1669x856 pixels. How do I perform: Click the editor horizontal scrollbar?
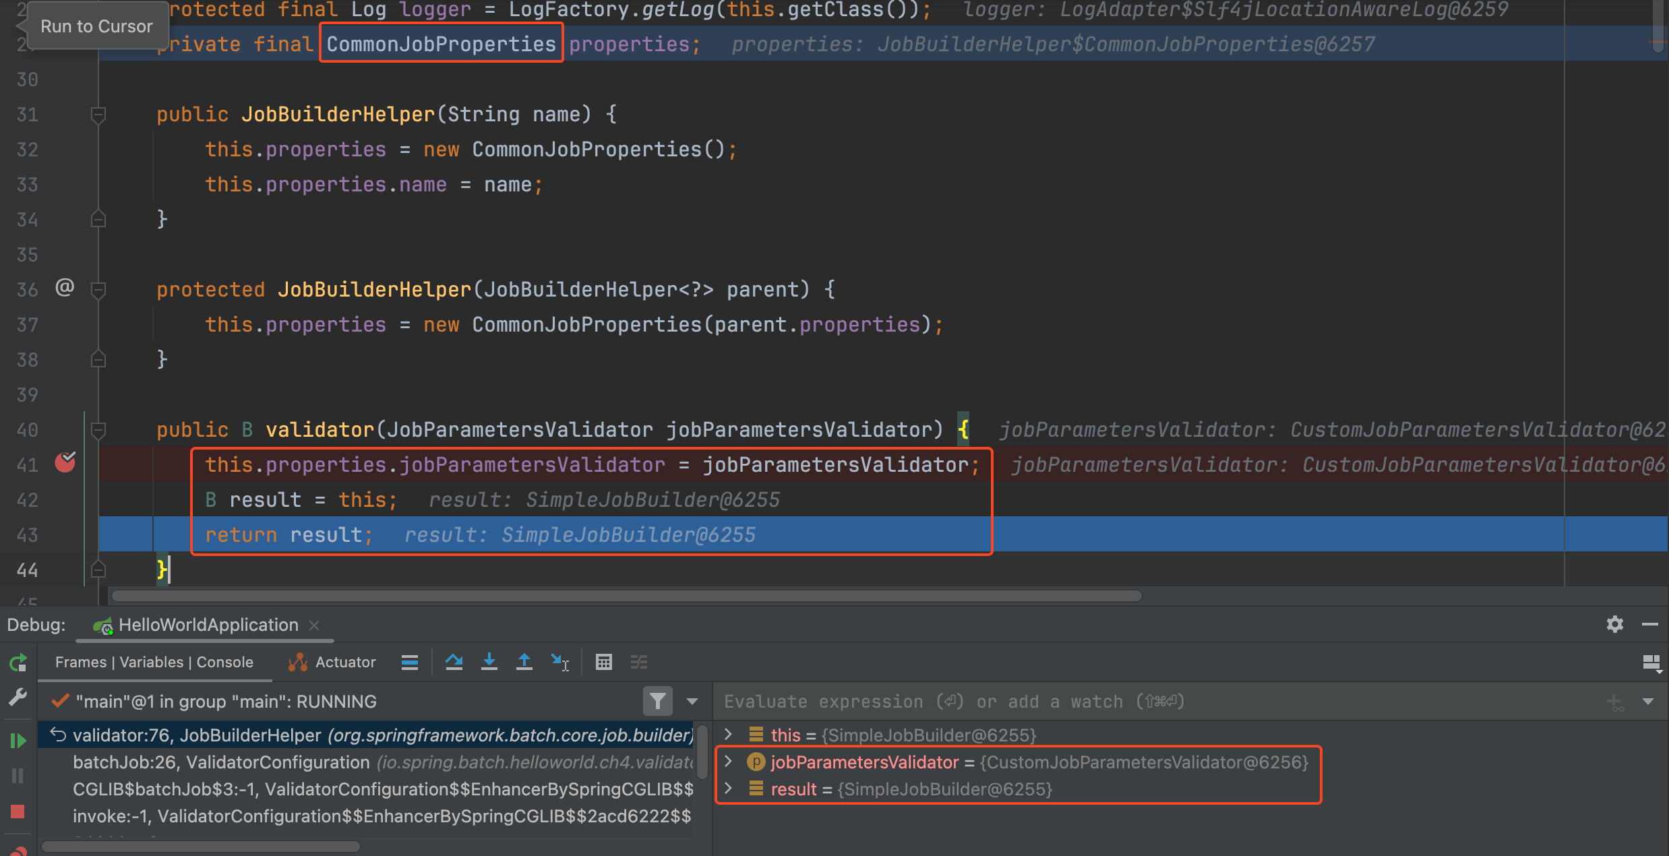(627, 596)
